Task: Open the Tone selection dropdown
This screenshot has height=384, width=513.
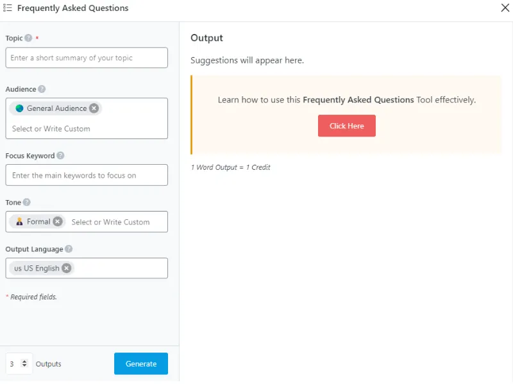Action: click(115, 222)
